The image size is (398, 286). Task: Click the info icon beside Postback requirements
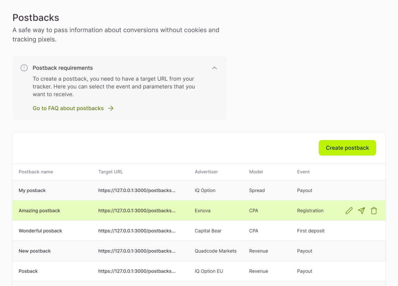coord(24,68)
